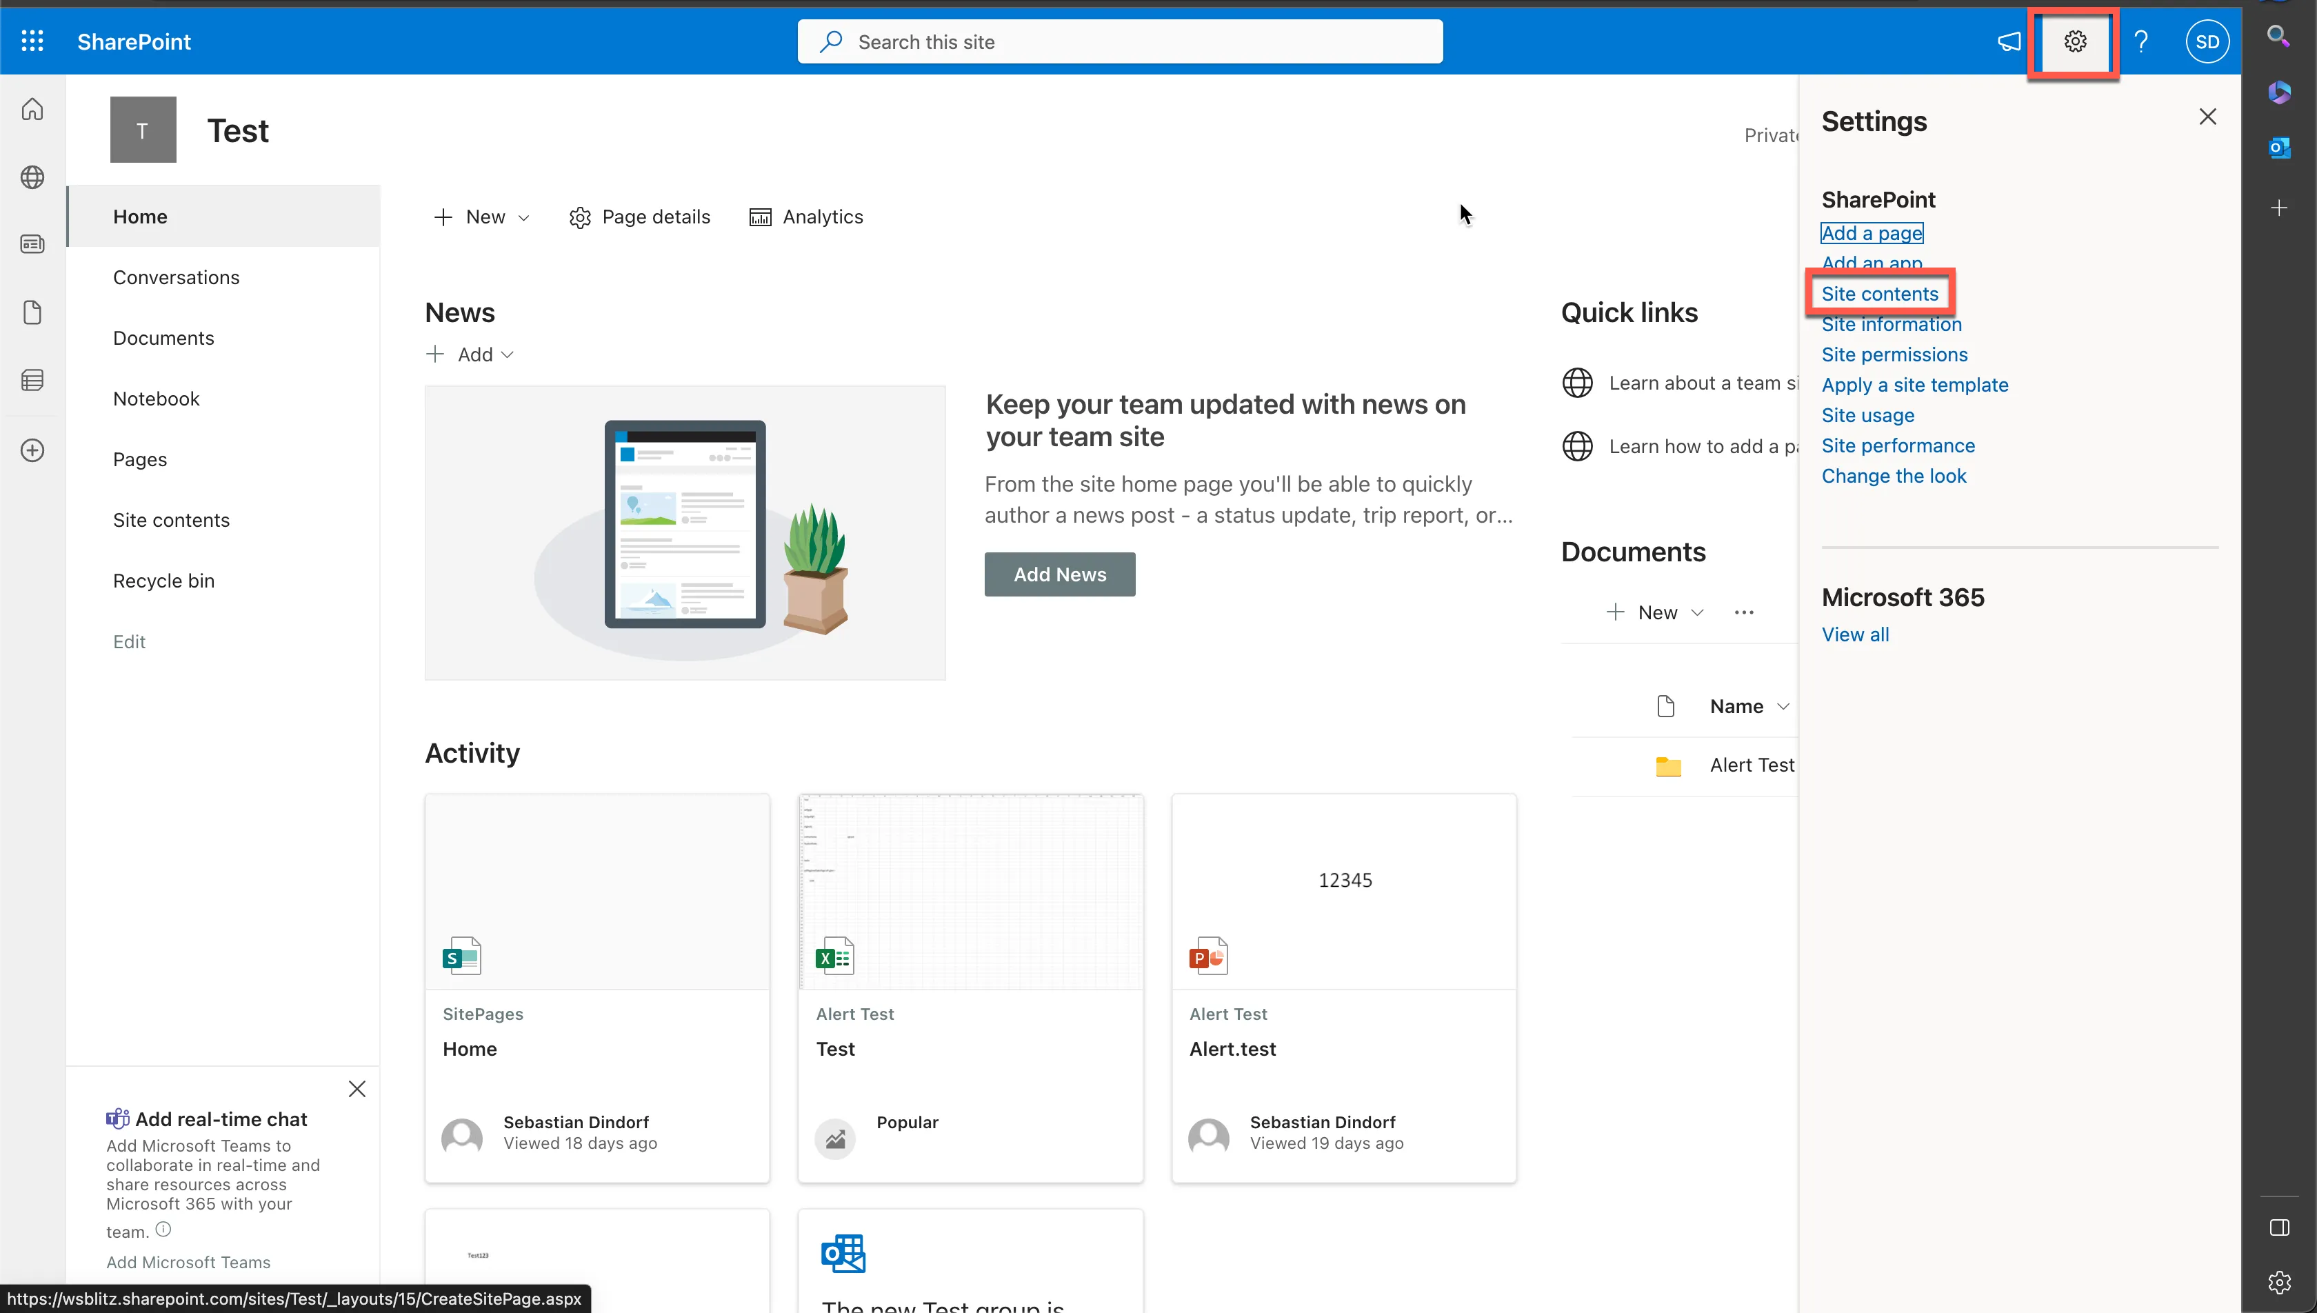Click the Change the look link
The height and width of the screenshot is (1313, 2317).
point(1894,476)
